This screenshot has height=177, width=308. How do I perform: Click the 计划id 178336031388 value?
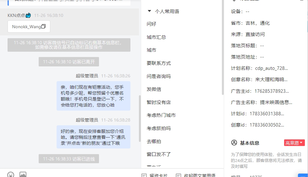click(x=267, y=113)
